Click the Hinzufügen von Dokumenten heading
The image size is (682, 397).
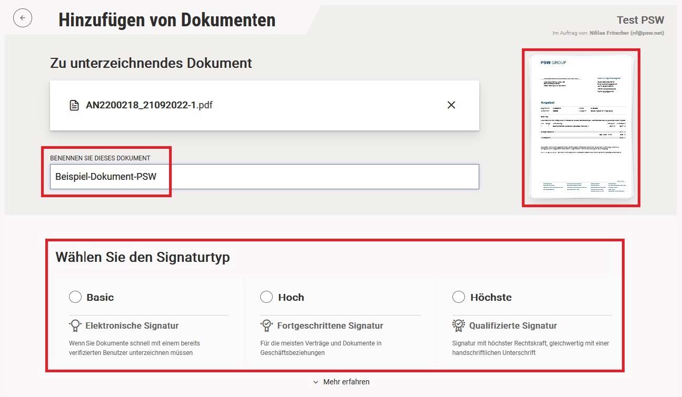[166, 20]
